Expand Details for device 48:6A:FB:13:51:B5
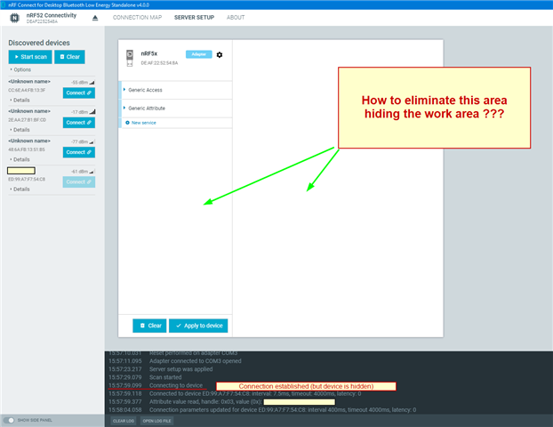 [x=20, y=159]
